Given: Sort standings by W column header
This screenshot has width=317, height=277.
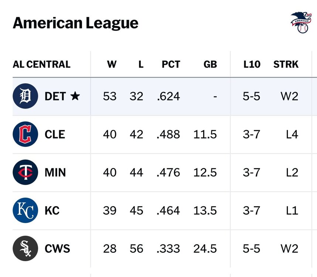Looking at the screenshot, I should [x=112, y=64].
